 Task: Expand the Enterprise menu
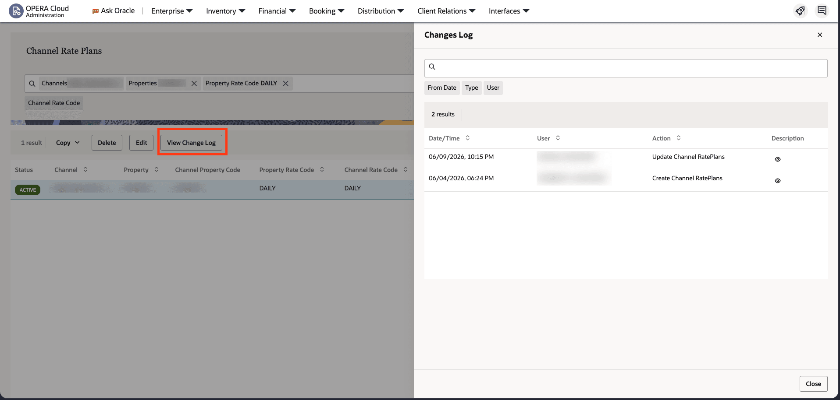coord(172,11)
